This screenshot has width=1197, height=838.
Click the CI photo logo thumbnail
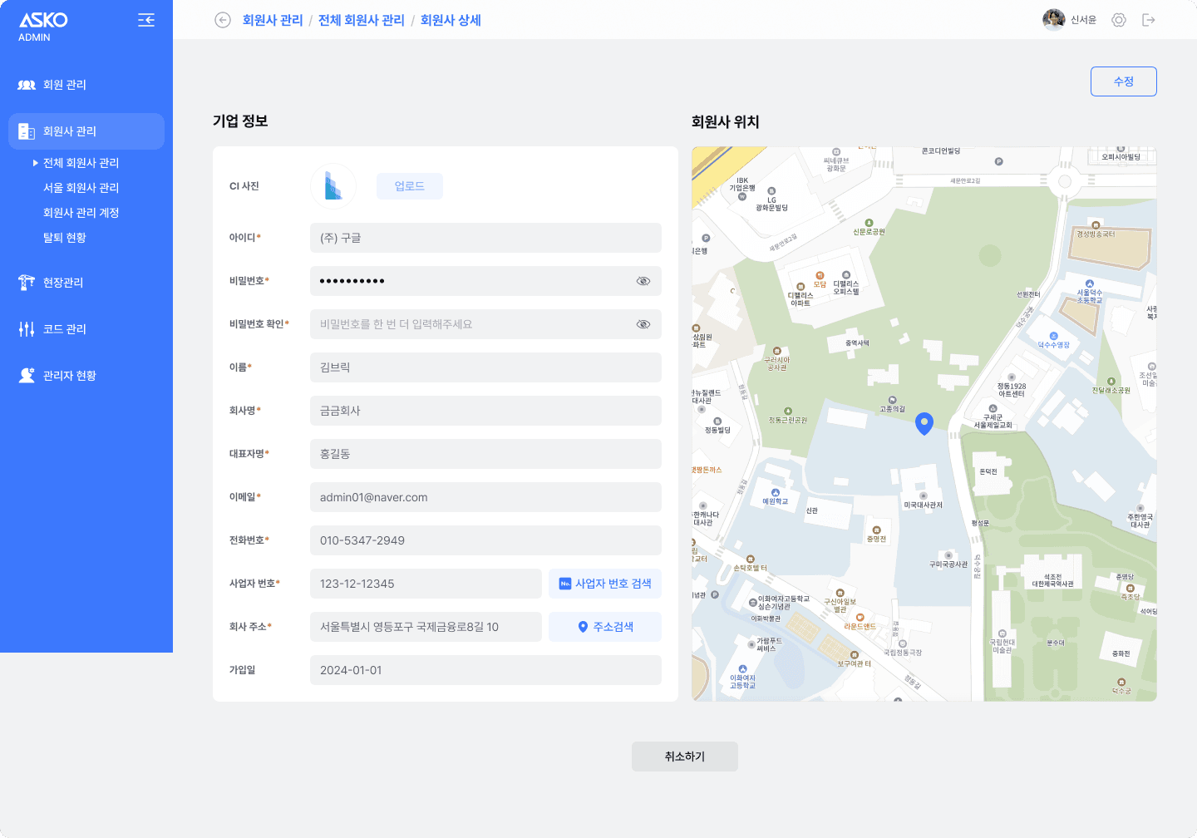pos(333,186)
